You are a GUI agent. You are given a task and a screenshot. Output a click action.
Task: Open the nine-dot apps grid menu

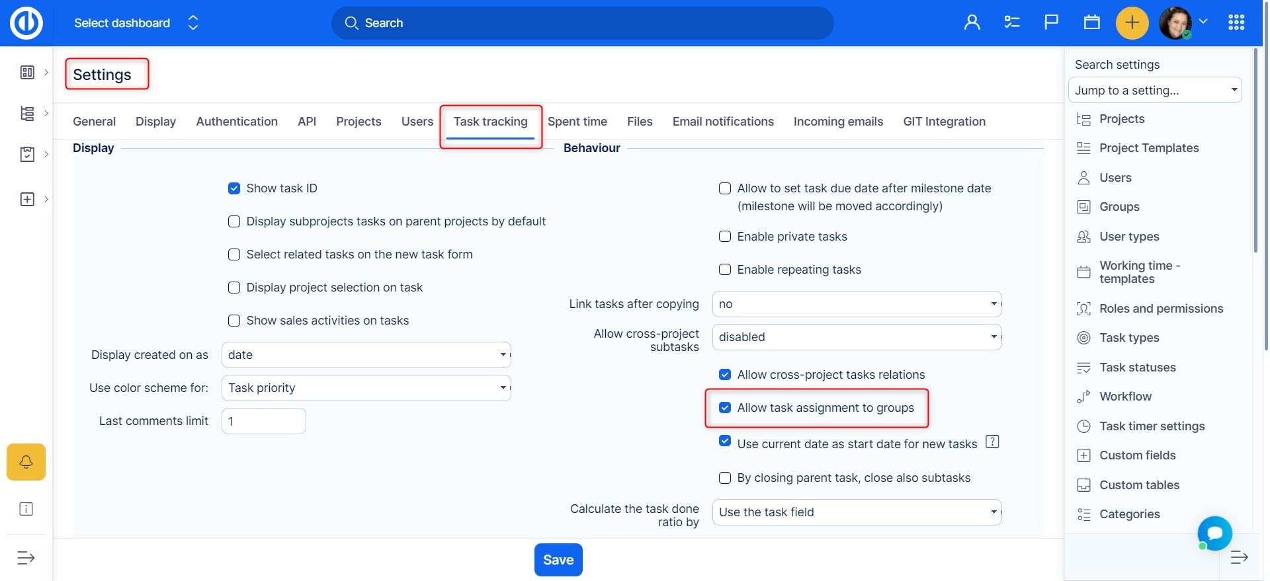(1236, 23)
